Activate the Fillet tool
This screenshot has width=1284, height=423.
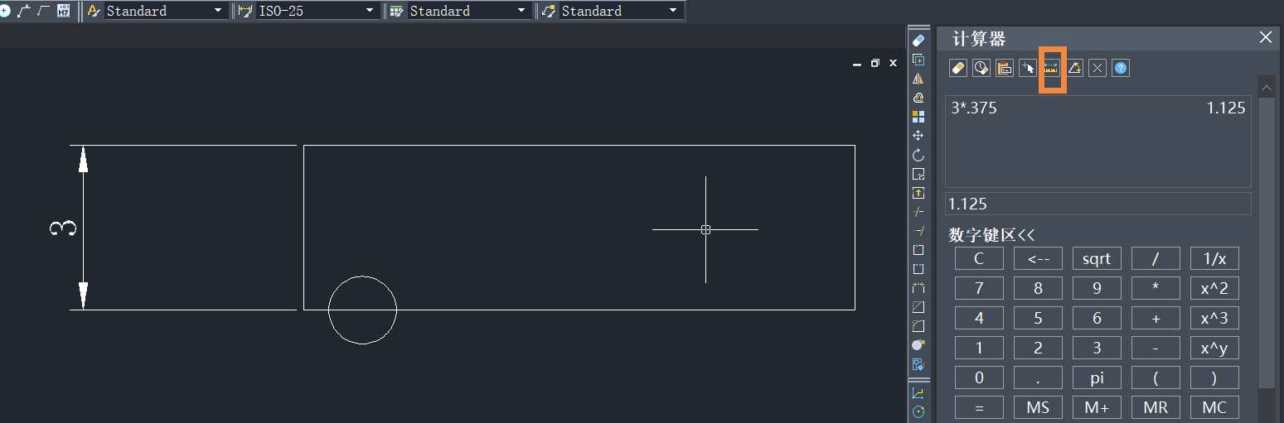[x=918, y=326]
